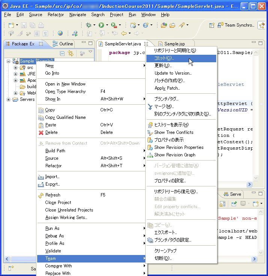Click the Back navigation arrow icon
This screenshot has width=268, height=276.
pos(124,33)
